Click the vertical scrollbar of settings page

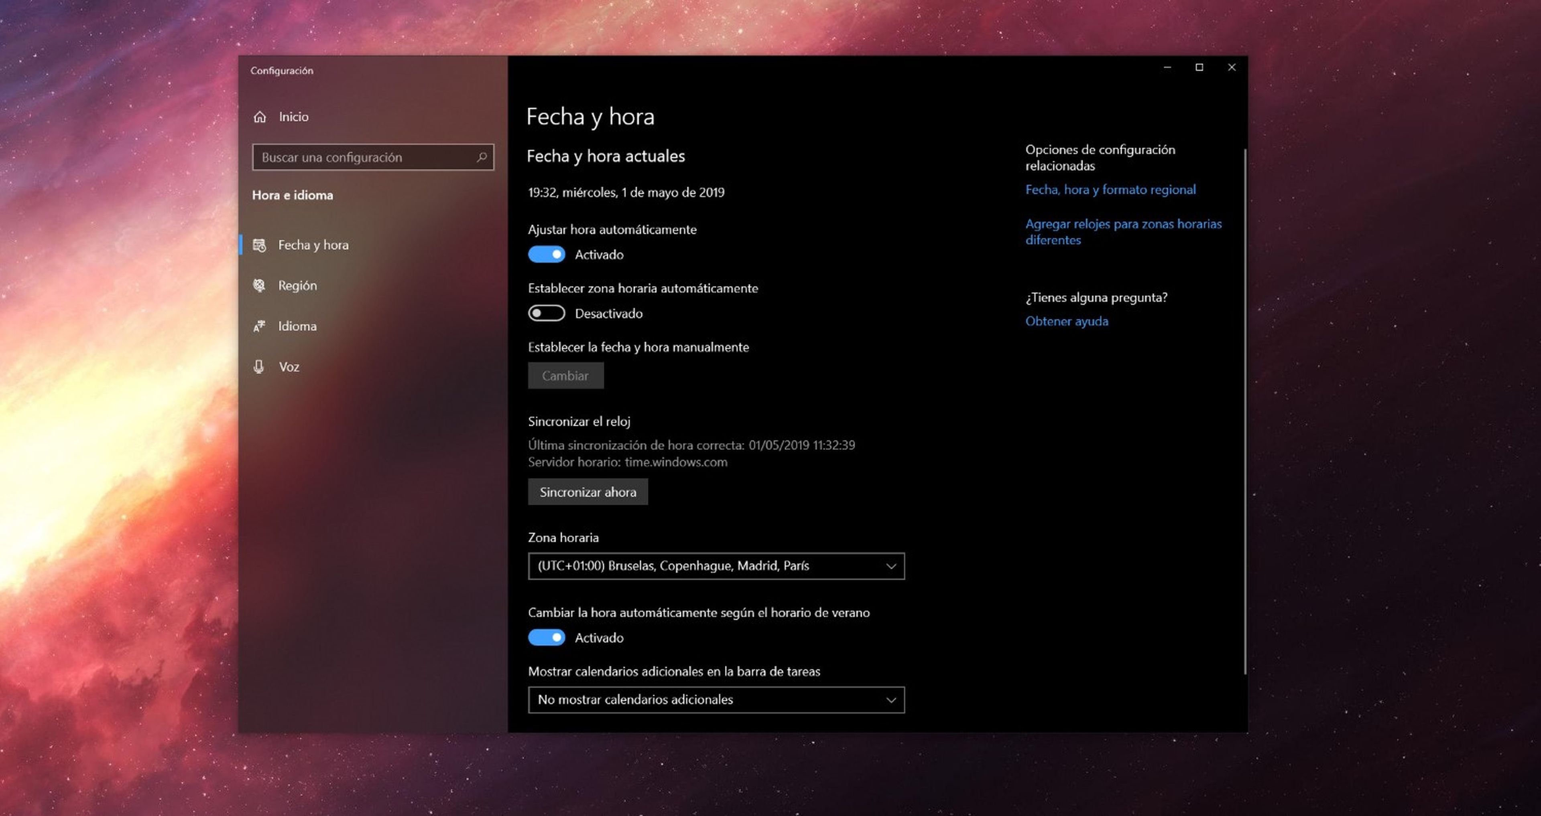pyautogui.click(x=1245, y=411)
